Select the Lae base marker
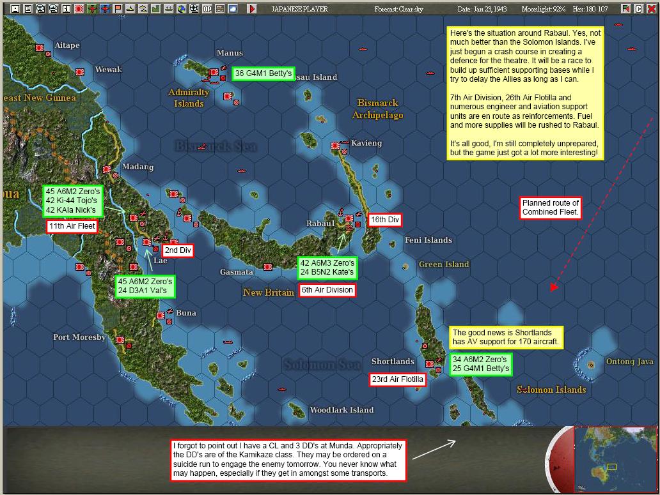The image size is (660, 495). (x=147, y=243)
